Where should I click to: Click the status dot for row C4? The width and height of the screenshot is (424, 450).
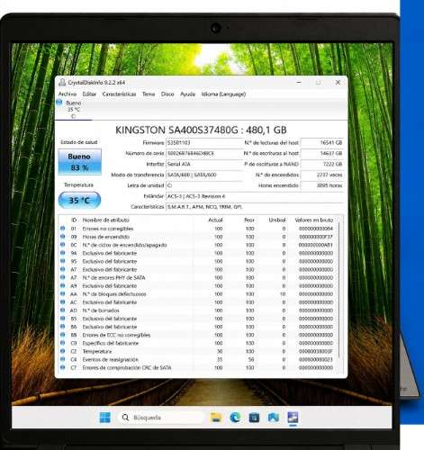click(x=62, y=359)
